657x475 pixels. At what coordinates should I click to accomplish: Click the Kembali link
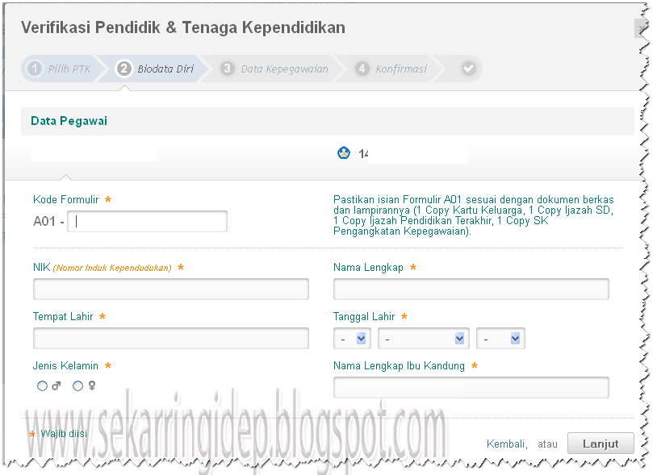[x=506, y=444]
